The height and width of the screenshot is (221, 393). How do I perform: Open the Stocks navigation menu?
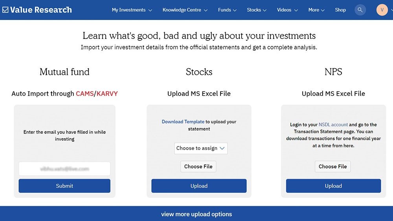pyautogui.click(x=257, y=10)
